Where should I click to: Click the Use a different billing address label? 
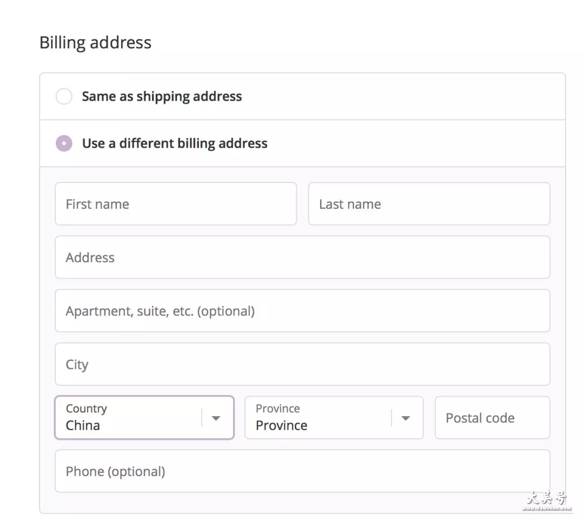pyautogui.click(x=175, y=143)
